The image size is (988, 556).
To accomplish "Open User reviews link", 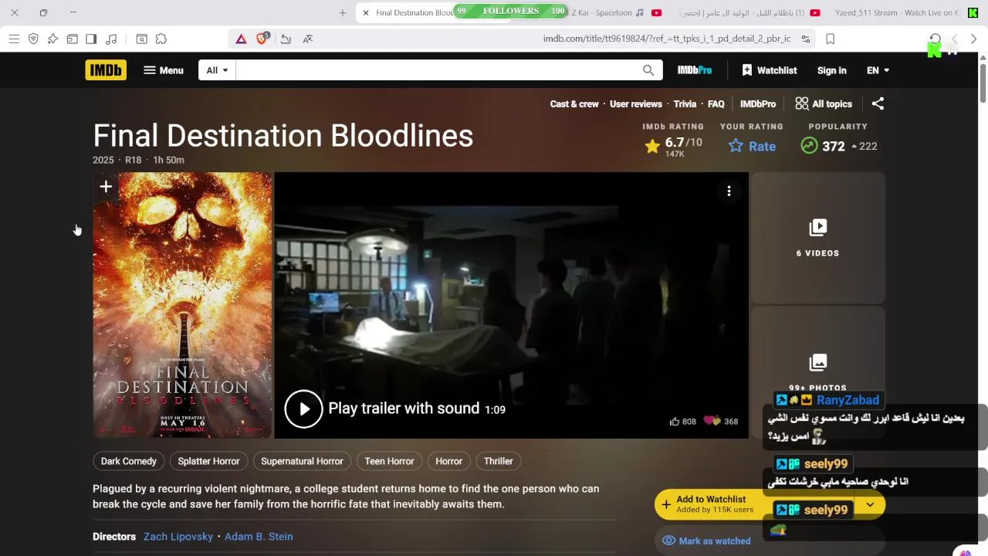I will tap(636, 103).
